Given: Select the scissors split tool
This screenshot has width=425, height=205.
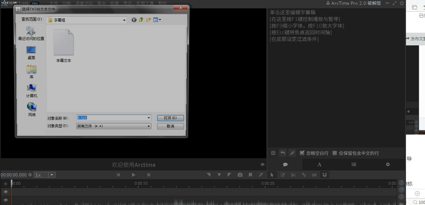Looking at the screenshot, I should [x=293, y=175].
